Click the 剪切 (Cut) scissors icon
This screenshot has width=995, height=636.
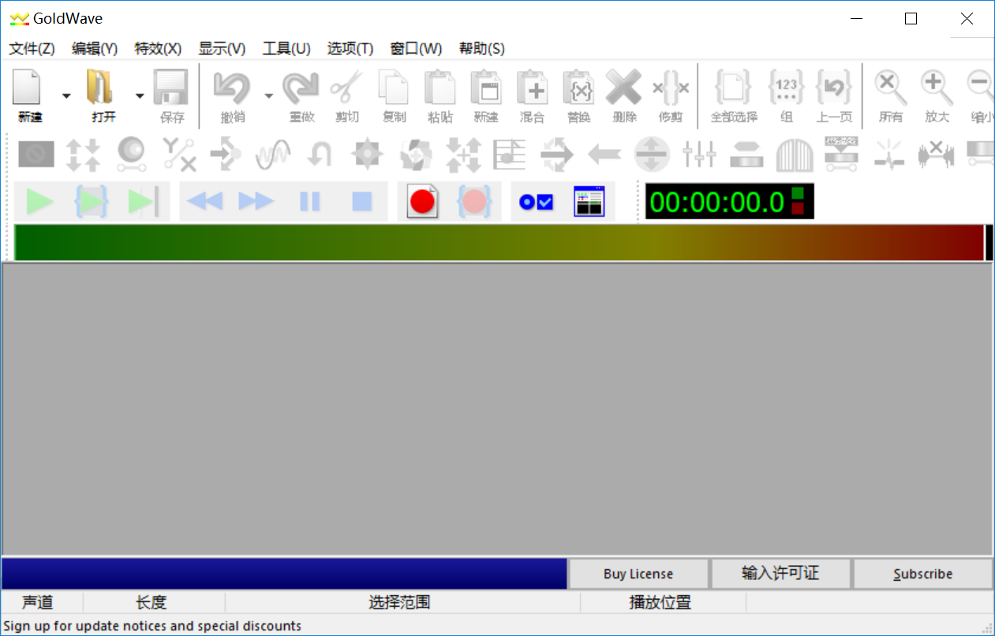pyautogui.click(x=346, y=87)
